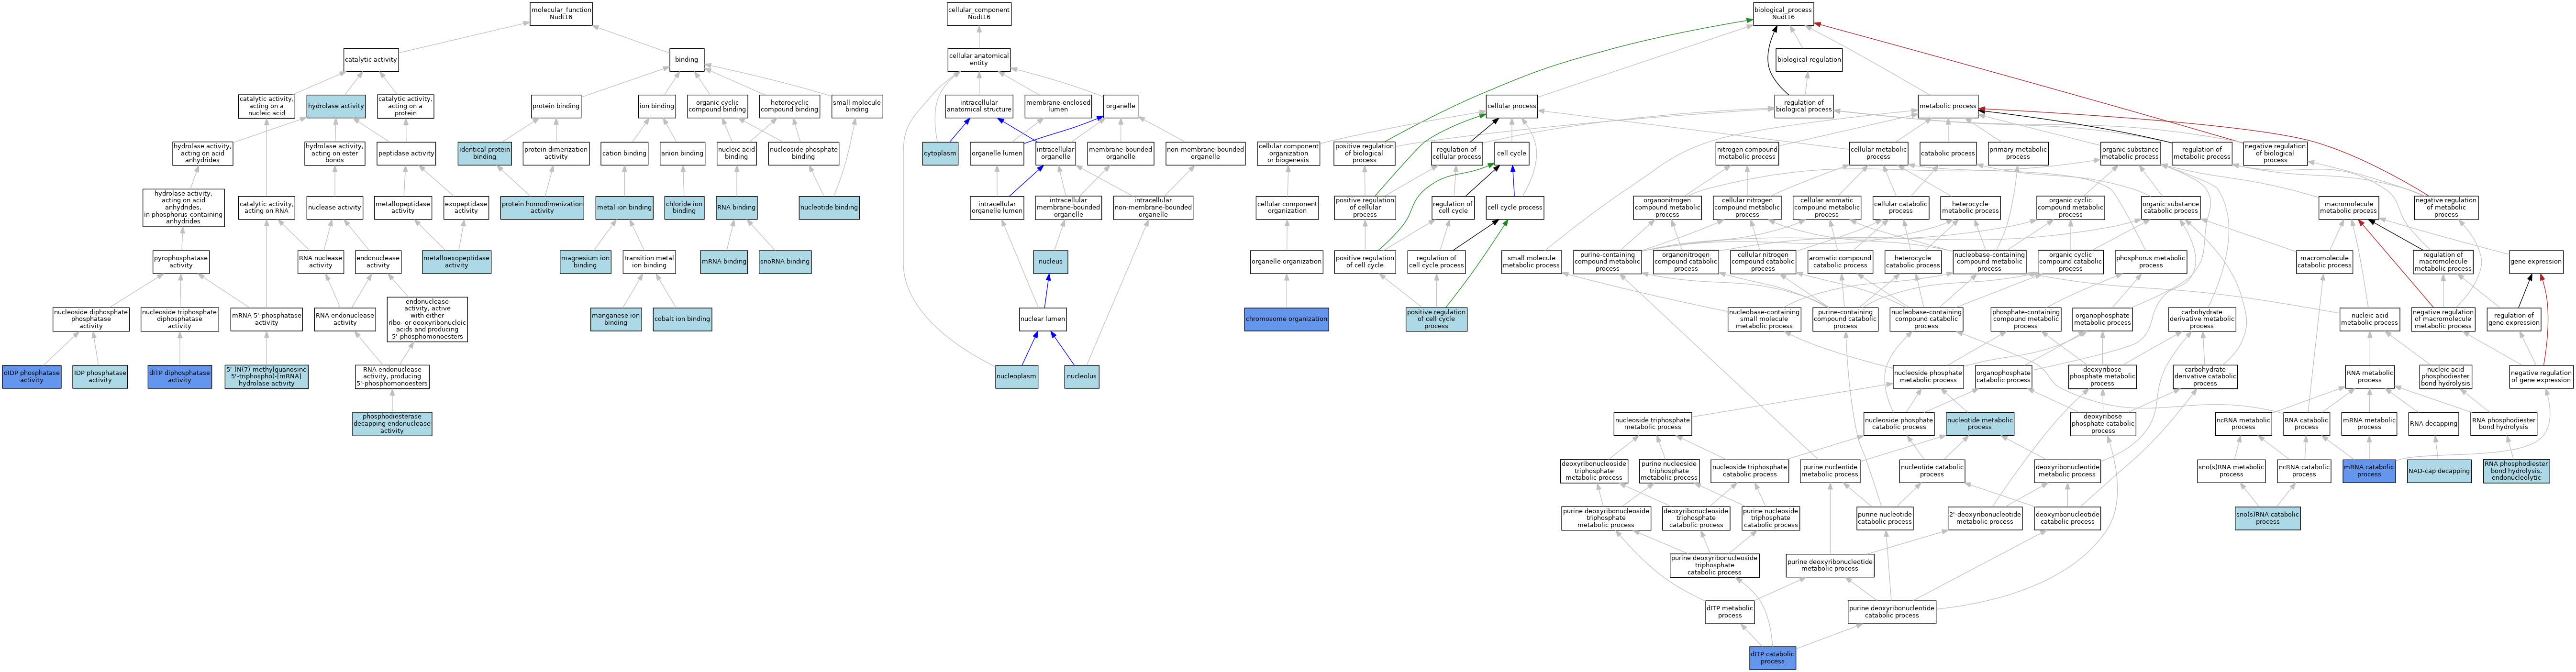Click the organelle node
The image size is (2576, 672).
coord(1121,106)
